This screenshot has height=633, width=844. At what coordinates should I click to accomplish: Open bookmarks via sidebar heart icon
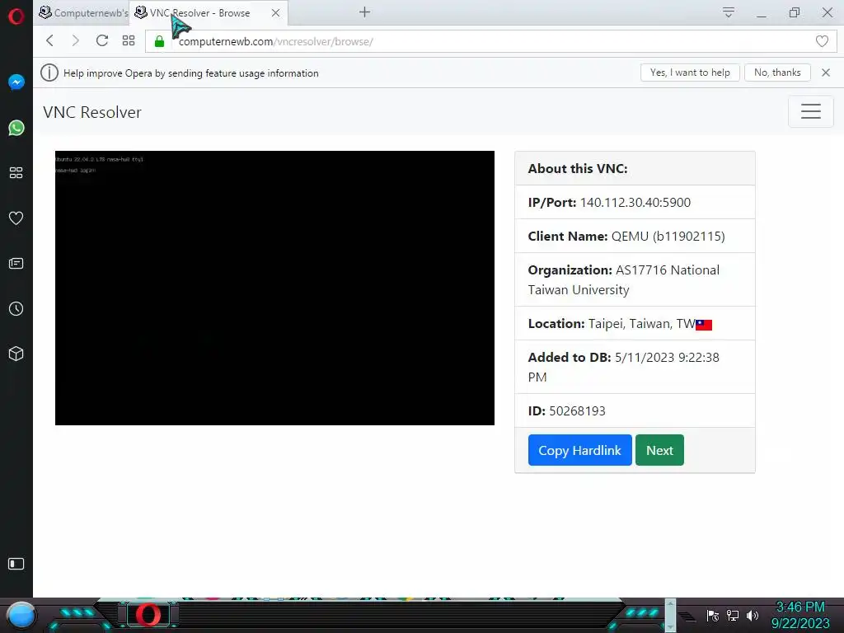tap(16, 218)
